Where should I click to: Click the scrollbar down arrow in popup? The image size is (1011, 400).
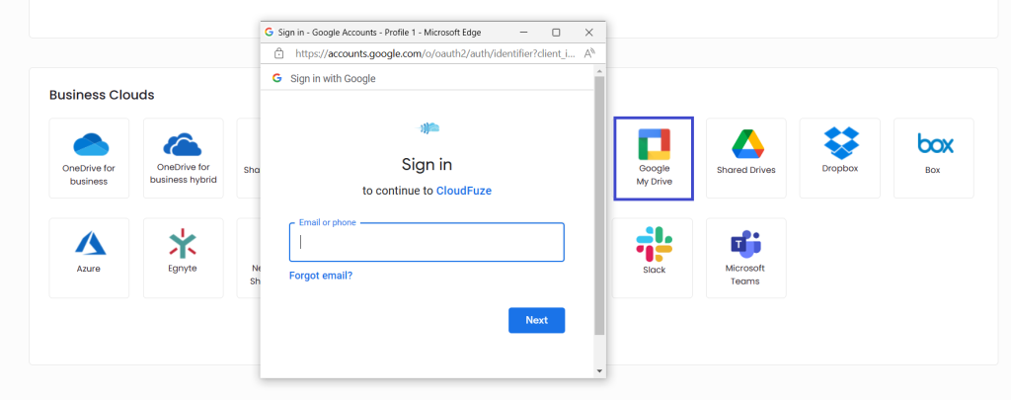pos(599,371)
